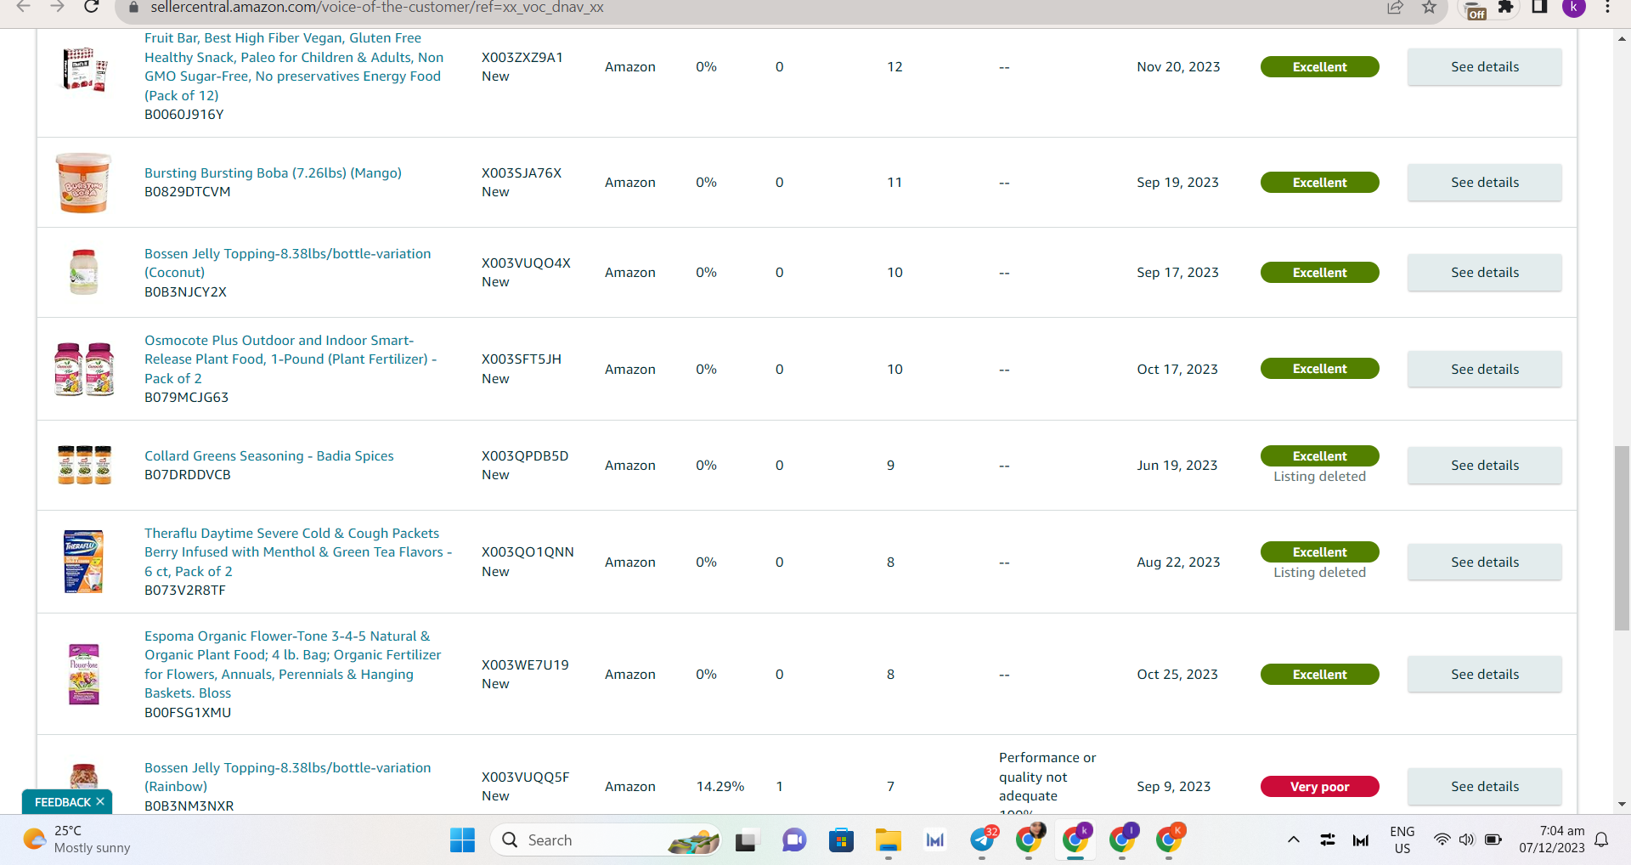Open Wi-Fi network settings in tray

(1442, 840)
